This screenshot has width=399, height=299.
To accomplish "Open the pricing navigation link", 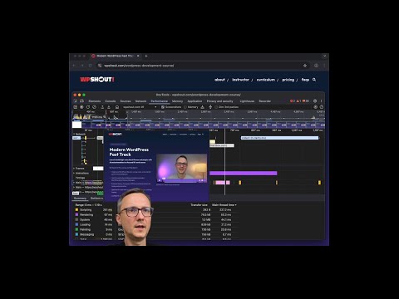I will [288, 80].
